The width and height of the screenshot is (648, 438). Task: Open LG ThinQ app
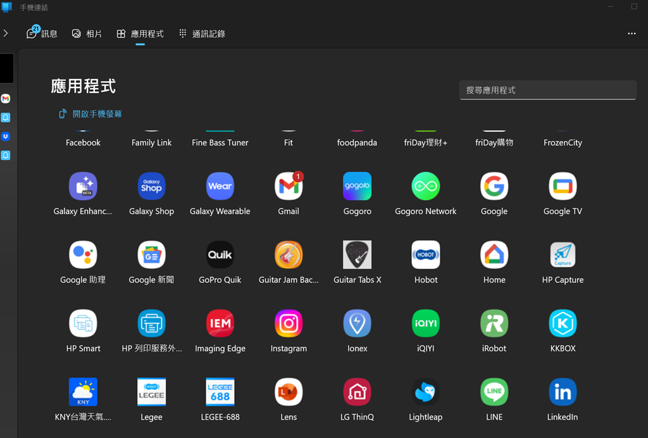point(357,392)
